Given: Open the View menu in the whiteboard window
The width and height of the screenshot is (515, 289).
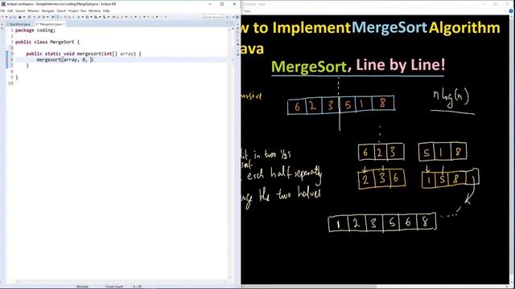Looking at the screenshot, I should click(247, 11).
